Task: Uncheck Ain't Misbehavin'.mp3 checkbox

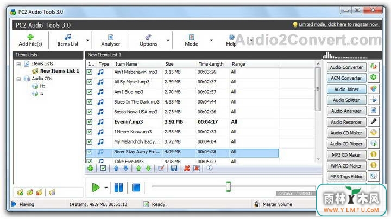Action: pos(90,72)
